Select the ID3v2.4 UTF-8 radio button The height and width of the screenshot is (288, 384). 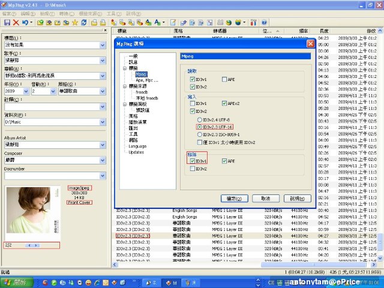pyautogui.click(x=200, y=120)
